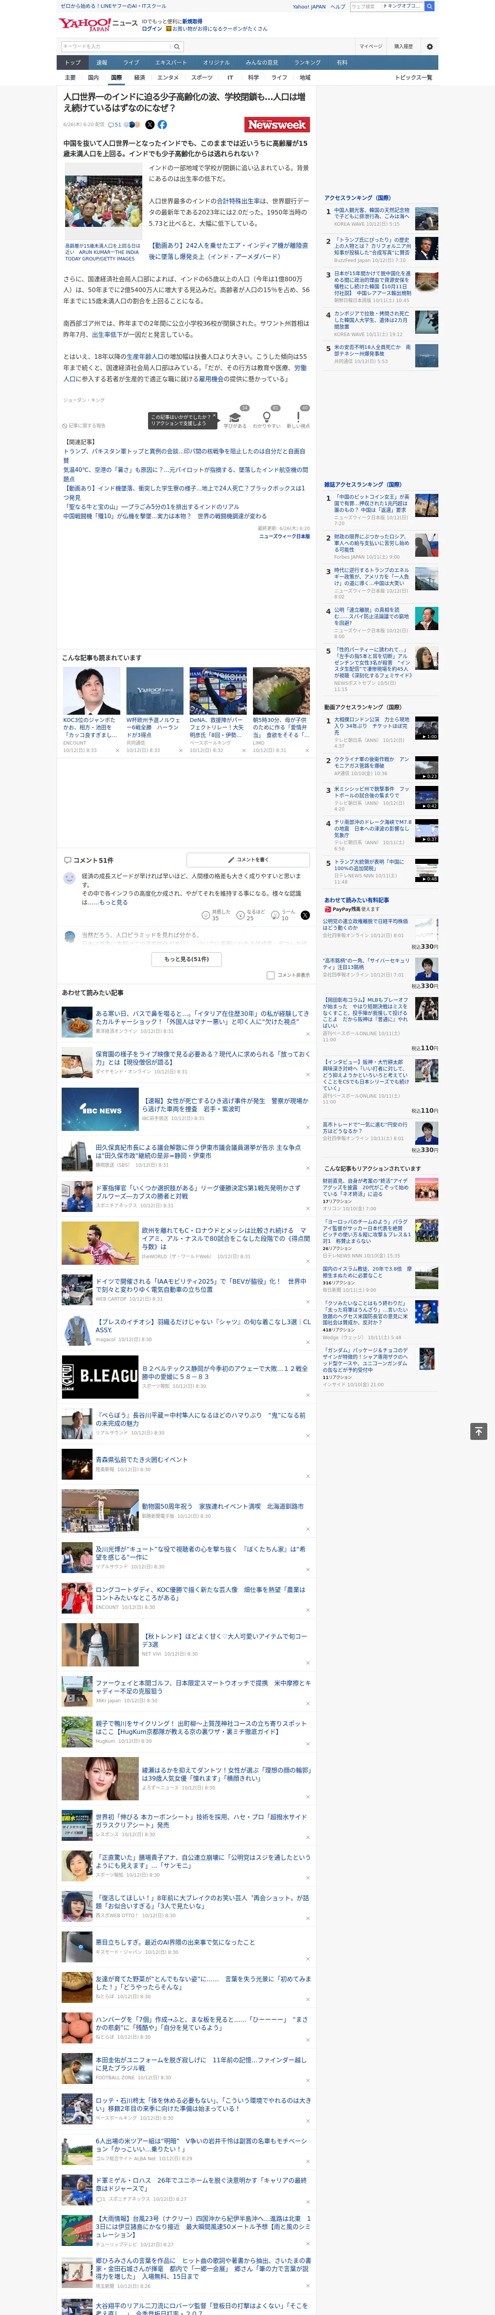Select the エキスパート tab

pyautogui.click(x=171, y=63)
